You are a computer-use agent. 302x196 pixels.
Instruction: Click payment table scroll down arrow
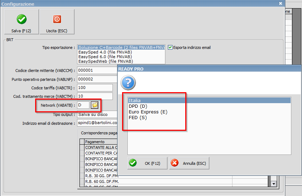pos(274,184)
